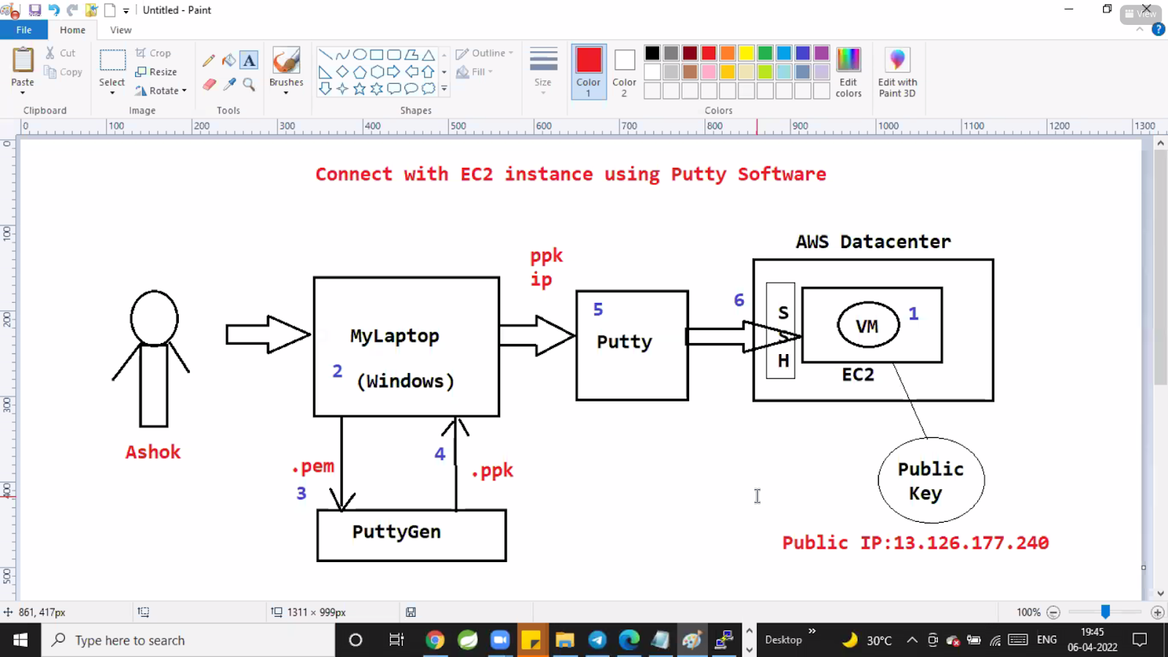Open Edit with Paint 3D
Screen dimensions: 1168x657
[897, 72]
